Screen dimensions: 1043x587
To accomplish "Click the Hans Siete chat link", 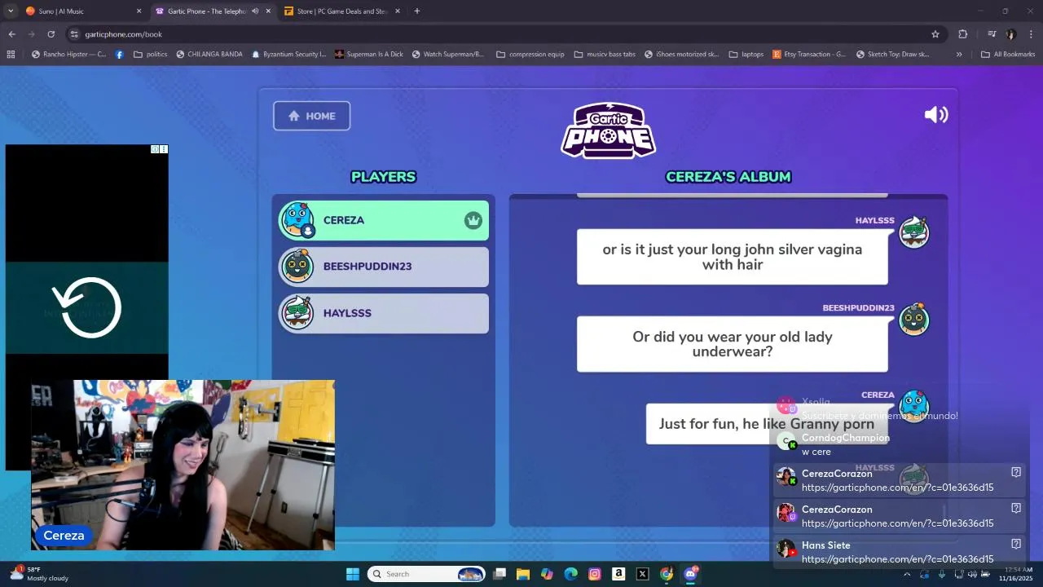I will [897, 559].
